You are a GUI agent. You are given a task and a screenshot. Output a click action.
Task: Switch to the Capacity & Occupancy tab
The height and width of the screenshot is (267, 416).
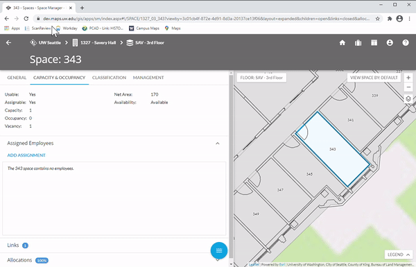pos(60,78)
